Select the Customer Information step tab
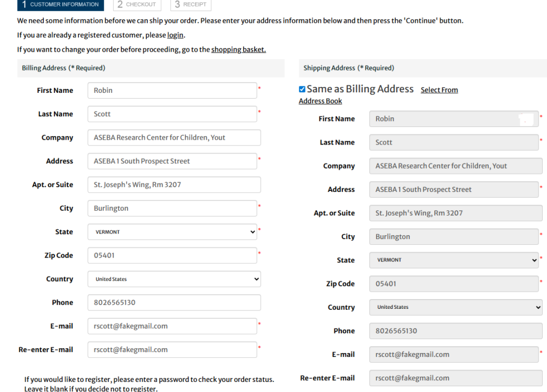This screenshot has width=547, height=392. pos(60,4)
